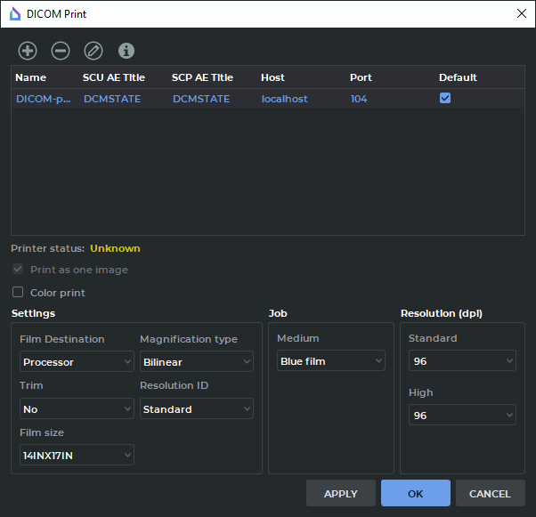Viewport: 536px width, 517px height.
Task: Click the Default column header
Action: click(x=458, y=77)
